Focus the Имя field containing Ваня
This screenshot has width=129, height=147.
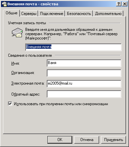[x=84, y=63]
